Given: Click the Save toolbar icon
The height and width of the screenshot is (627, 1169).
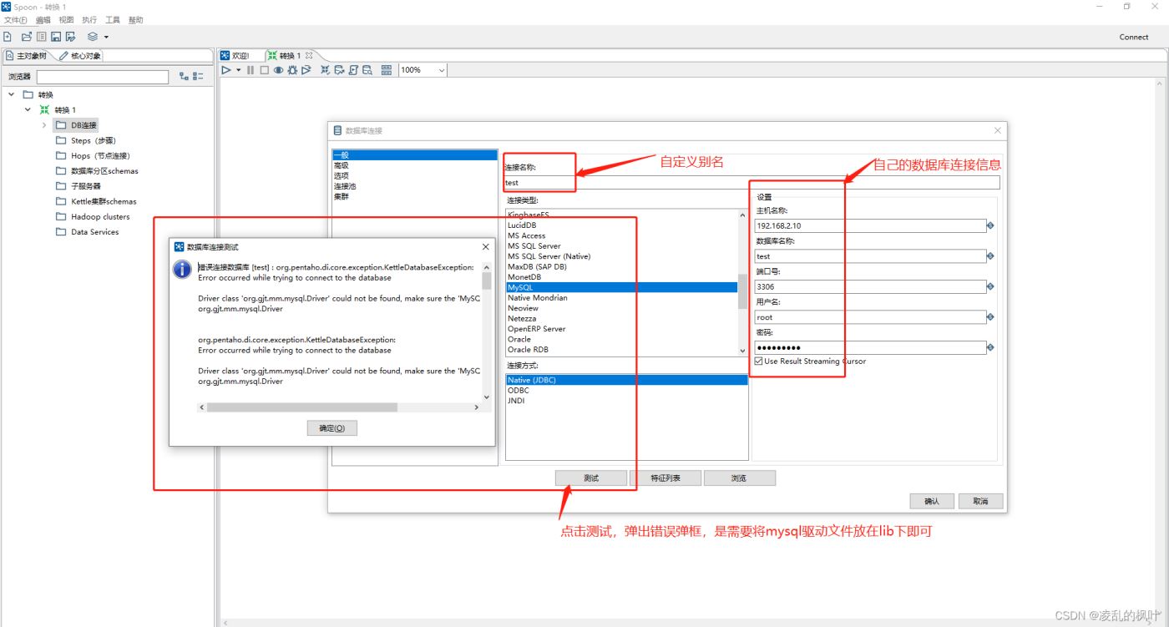Looking at the screenshot, I should [56, 37].
